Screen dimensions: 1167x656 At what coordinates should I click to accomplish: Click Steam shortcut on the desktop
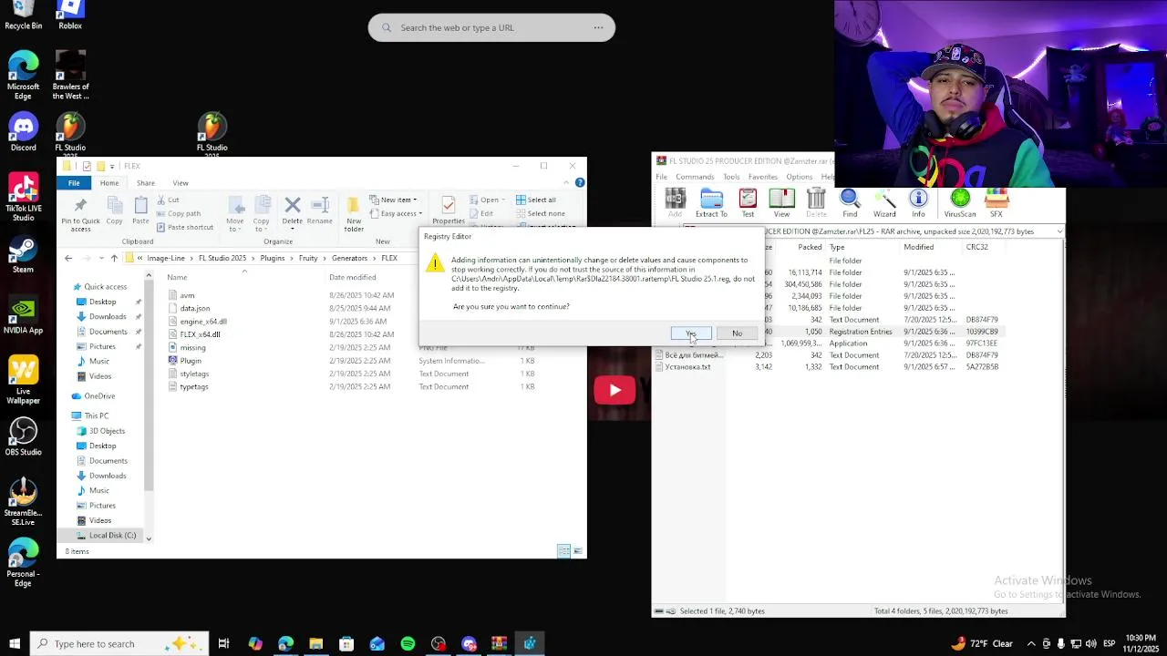(x=24, y=254)
